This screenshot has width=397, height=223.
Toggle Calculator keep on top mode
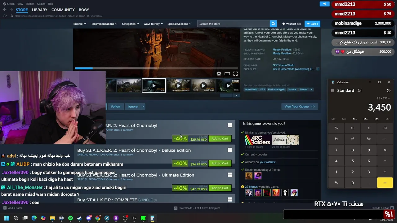(360, 90)
